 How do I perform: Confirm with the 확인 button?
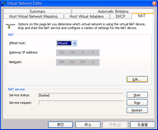coord(60,125)
